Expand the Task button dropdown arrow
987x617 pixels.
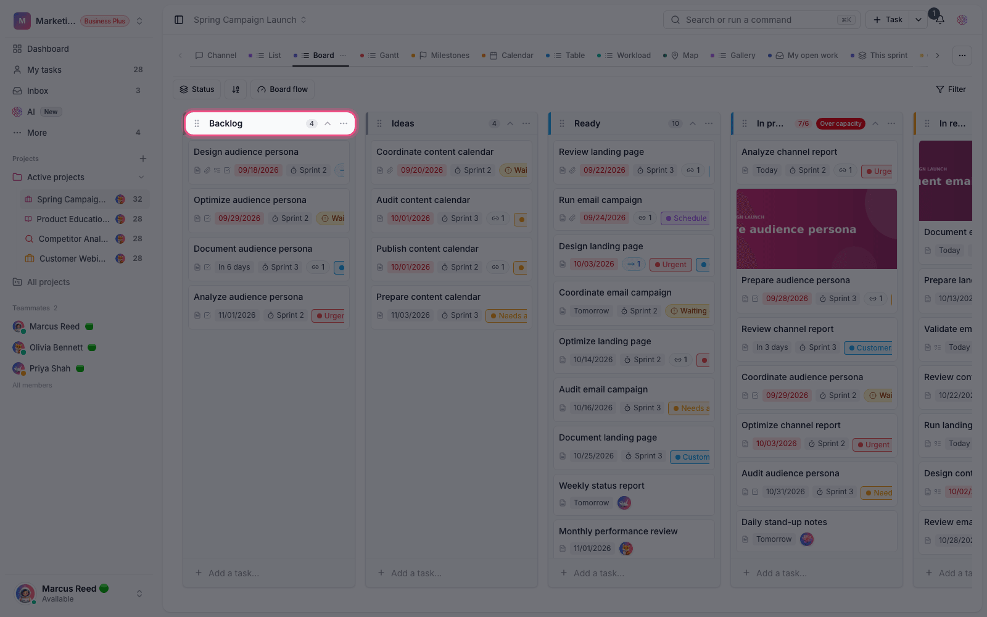point(919,20)
